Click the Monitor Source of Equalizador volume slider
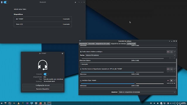The image size is (187, 105). point(122,72)
